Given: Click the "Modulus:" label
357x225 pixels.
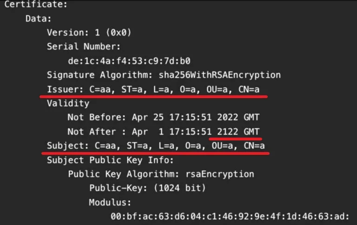Looking at the screenshot, I should coord(110,203).
